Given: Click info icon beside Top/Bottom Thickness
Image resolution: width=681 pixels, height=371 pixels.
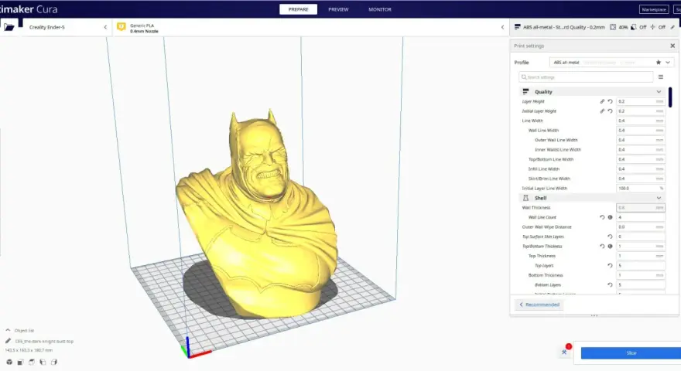Looking at the screenshot, I should 611,247.
